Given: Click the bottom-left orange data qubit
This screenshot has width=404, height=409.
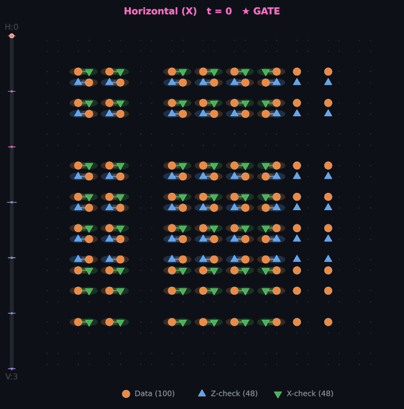Looking at the screenshot, I should click(x=78, y=322).
